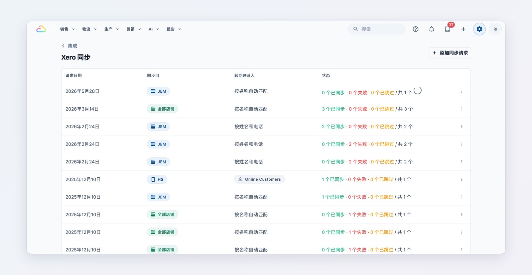Click the JEM chip in 2026年5月28日 row
The image size is (532, 275).
158,91
